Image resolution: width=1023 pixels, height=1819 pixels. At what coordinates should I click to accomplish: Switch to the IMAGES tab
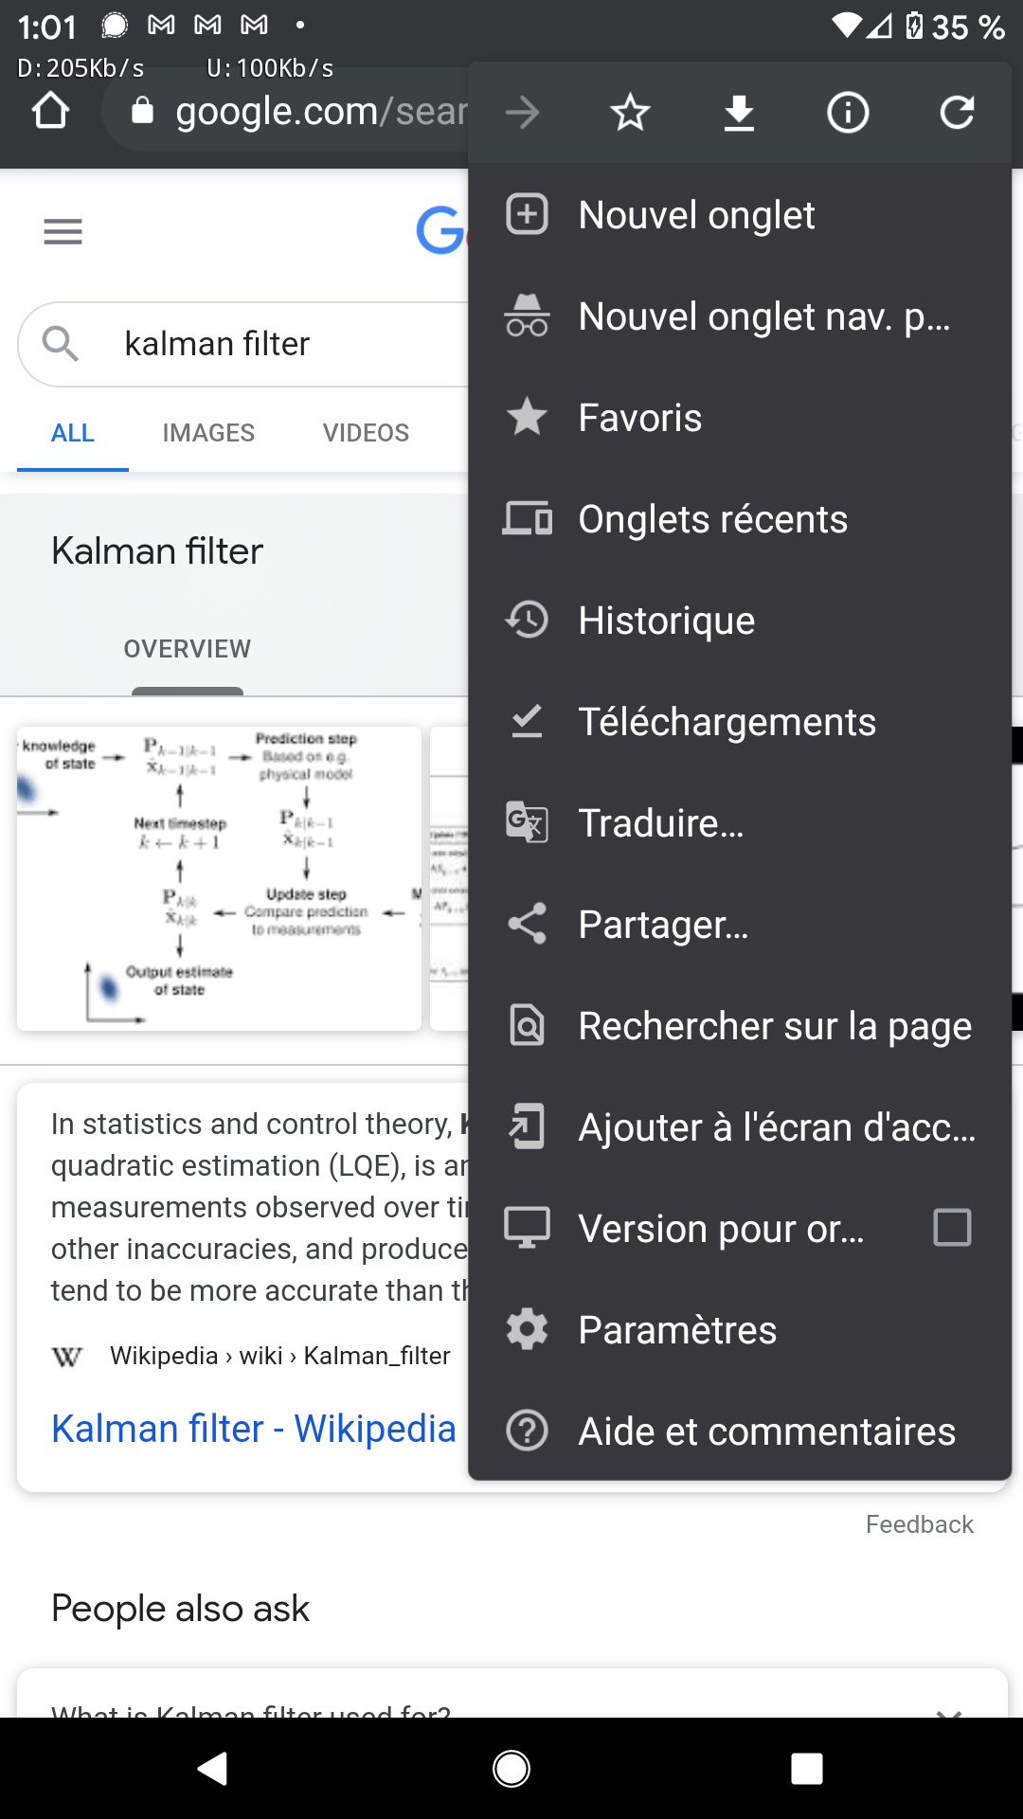click(208, 433)
